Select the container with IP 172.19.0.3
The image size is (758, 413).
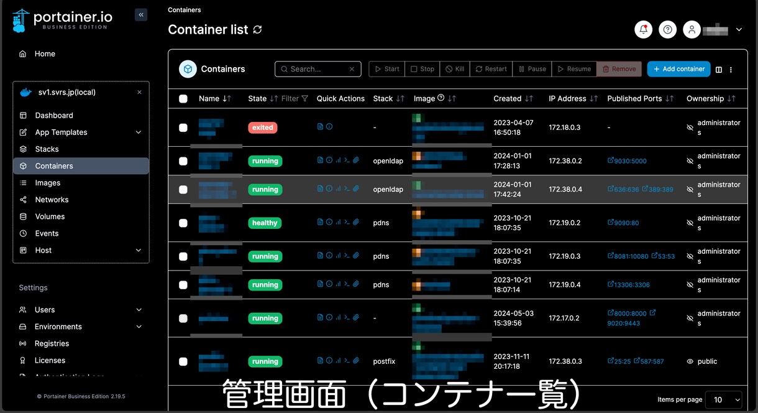183,256
